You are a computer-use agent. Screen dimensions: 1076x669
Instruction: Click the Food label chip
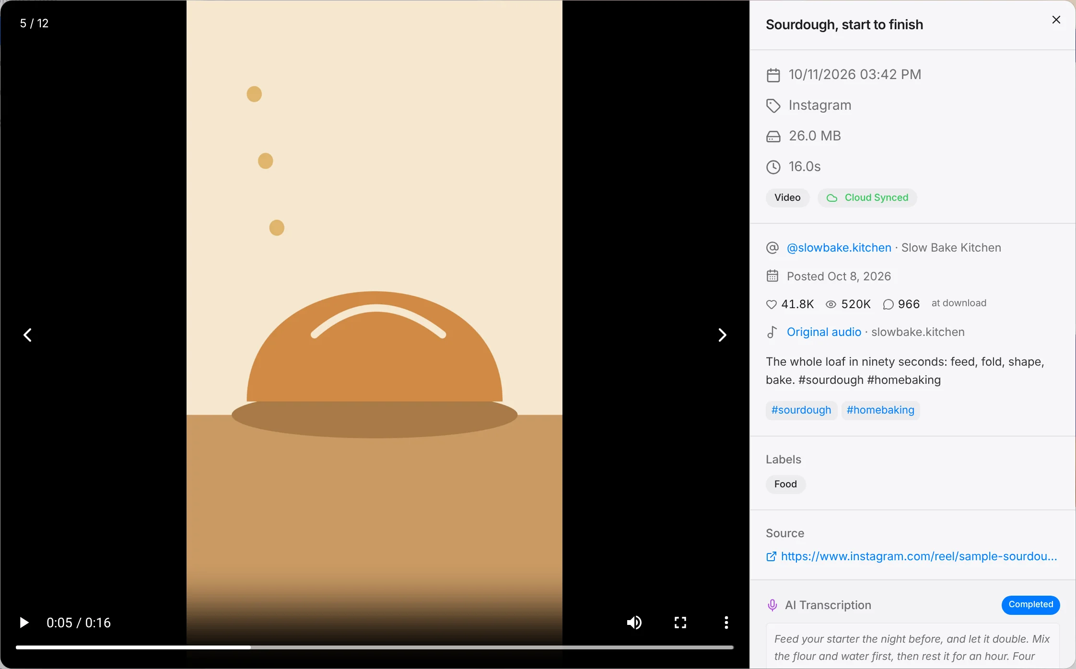pos(785,484)
